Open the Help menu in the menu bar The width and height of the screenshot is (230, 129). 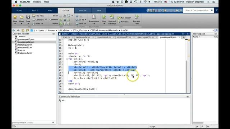[x=46, y=2]
